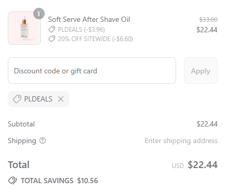
Task: Click the Enter shipping address text
Action: coord(181,140)
